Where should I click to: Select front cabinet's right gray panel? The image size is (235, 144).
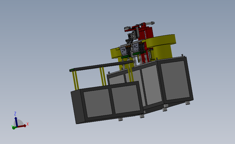click(125, 99)
